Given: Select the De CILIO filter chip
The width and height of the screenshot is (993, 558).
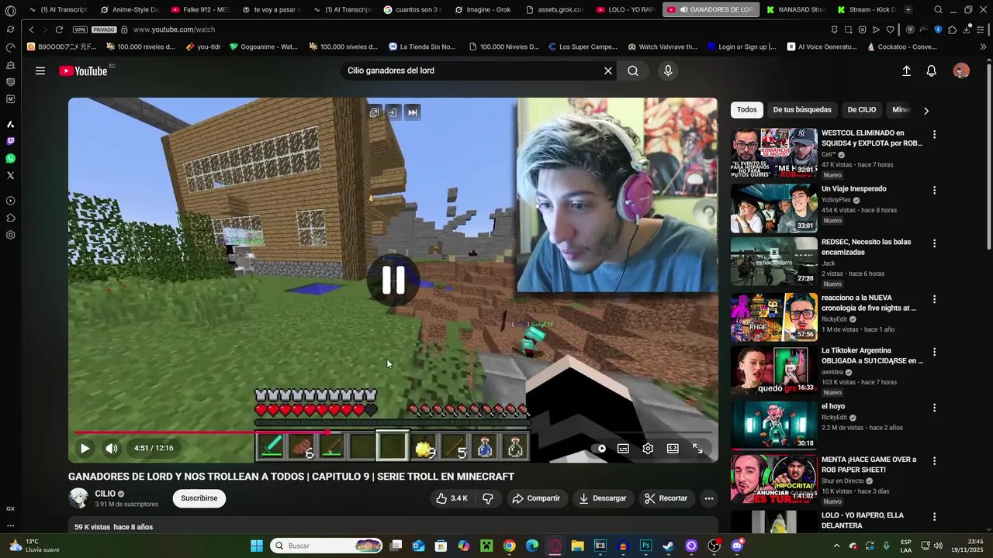Looking at the screenshot, I should (861, 110).
